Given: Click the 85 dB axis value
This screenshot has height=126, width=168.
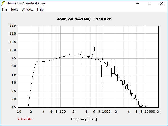Looking at the screenshot, I should 14,75.
